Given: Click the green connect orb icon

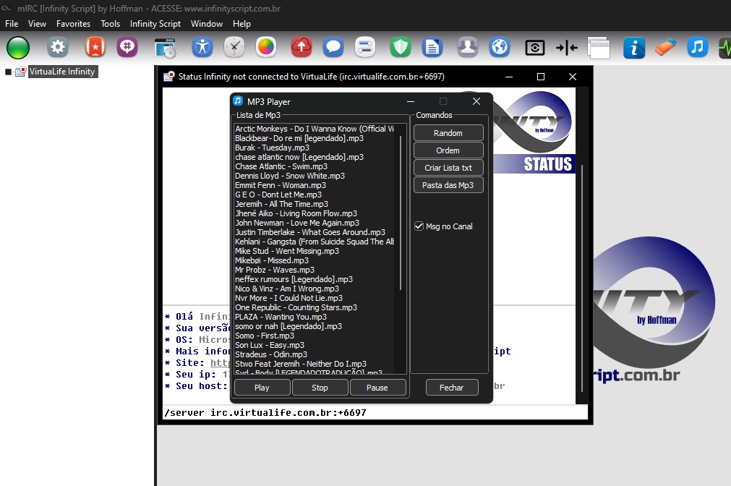Looking at the screenshot, I should [18, 48].
